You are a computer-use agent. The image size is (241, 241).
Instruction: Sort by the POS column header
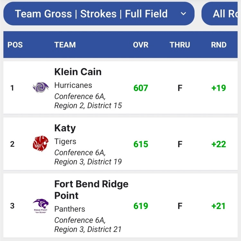(15, 45)
